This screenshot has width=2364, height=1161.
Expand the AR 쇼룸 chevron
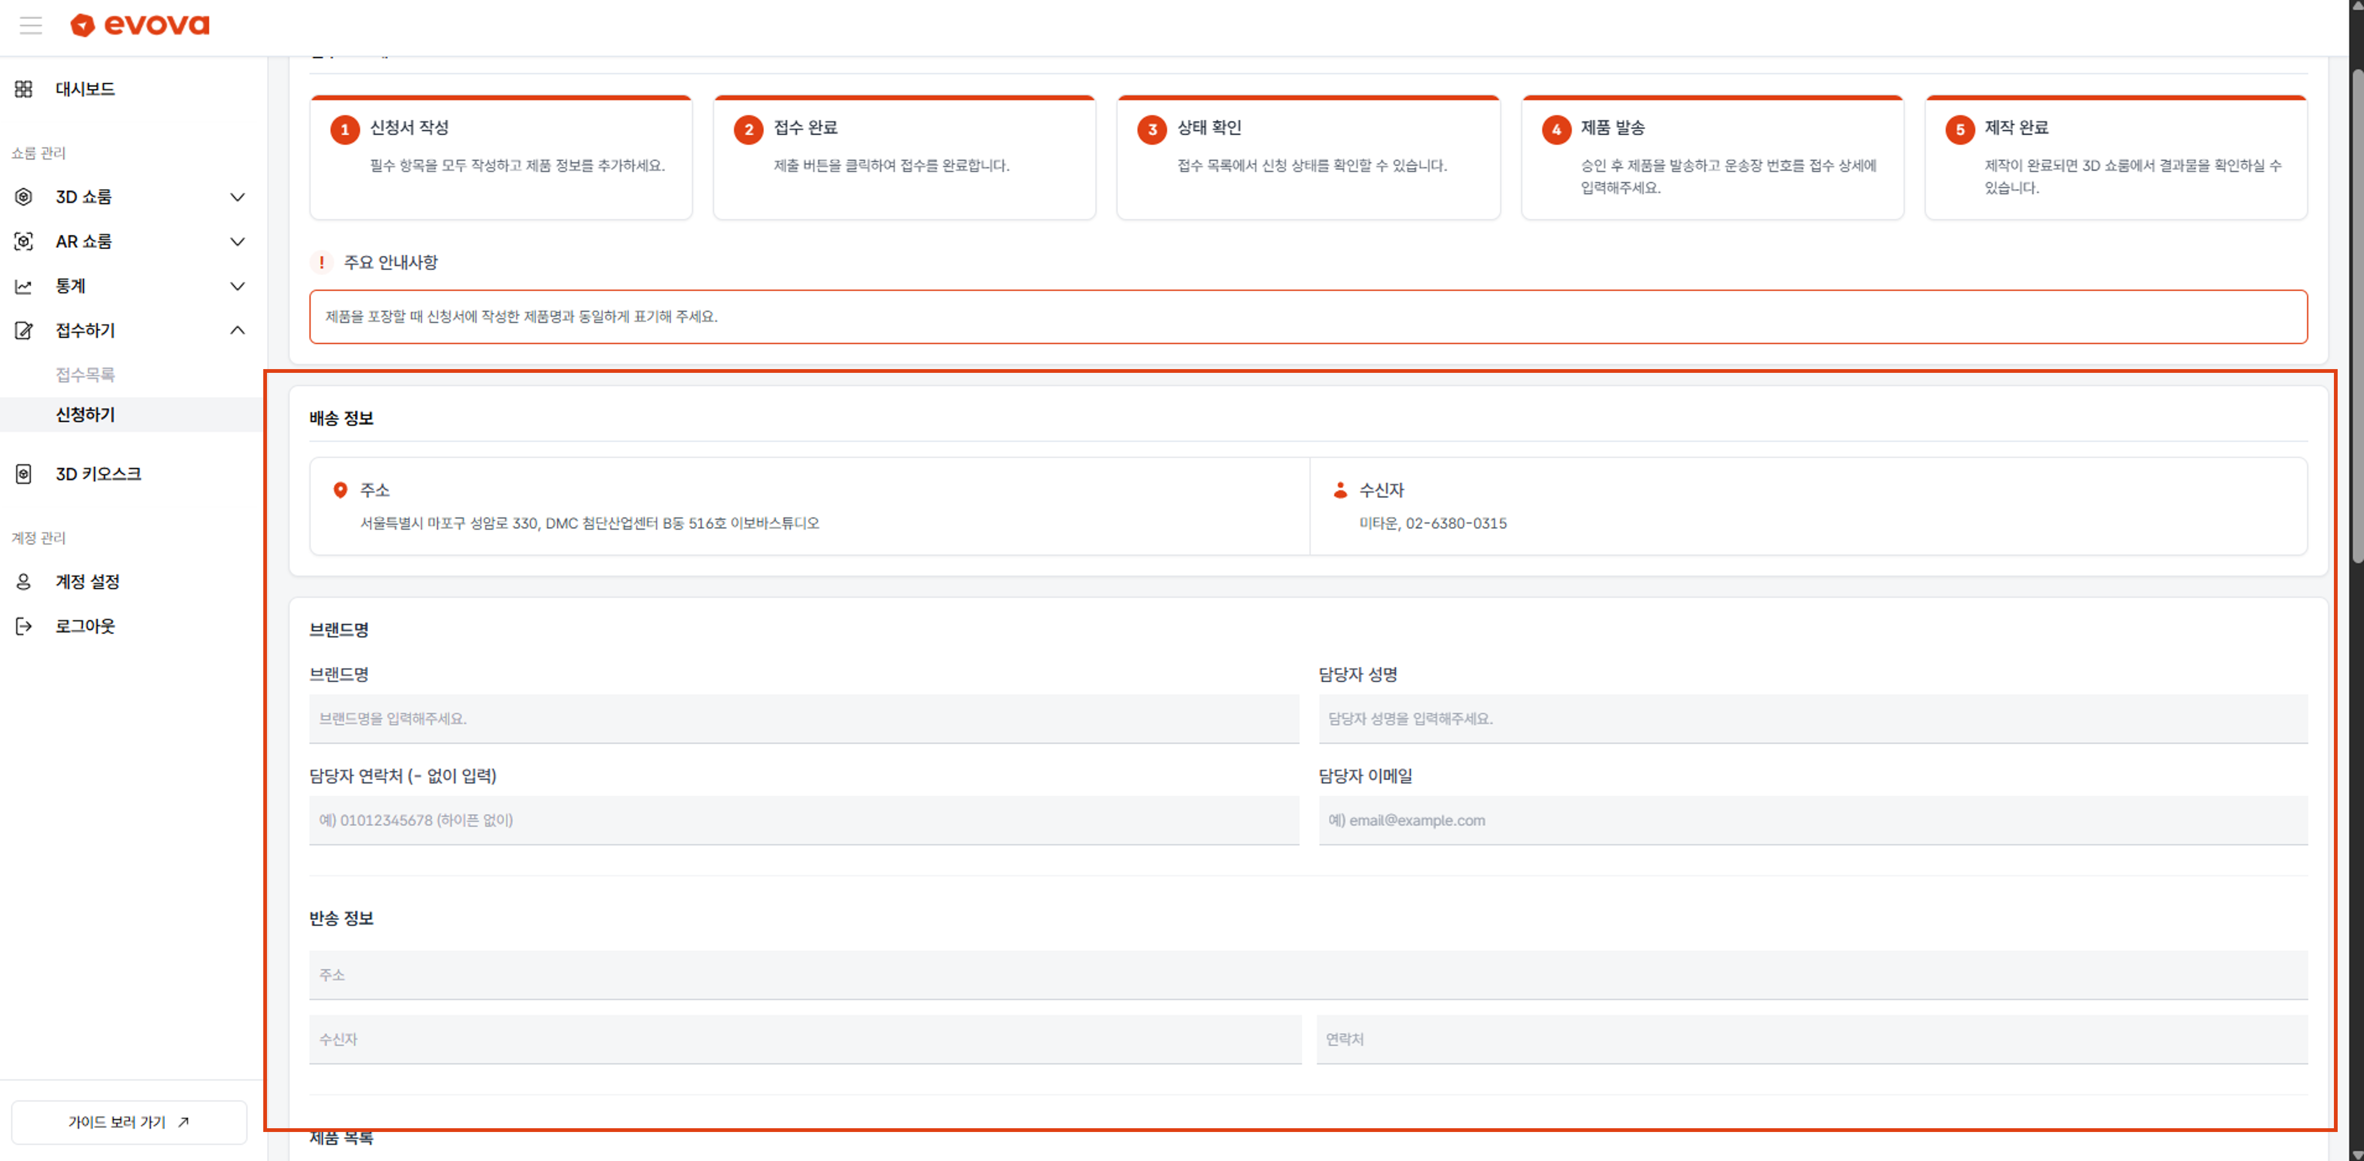237,241
